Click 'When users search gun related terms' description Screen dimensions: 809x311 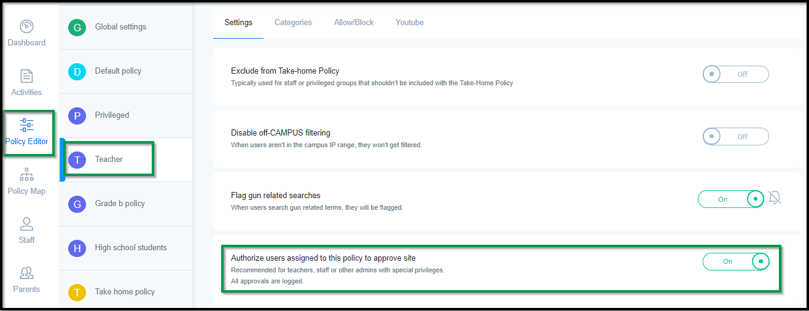coord(317,208)
